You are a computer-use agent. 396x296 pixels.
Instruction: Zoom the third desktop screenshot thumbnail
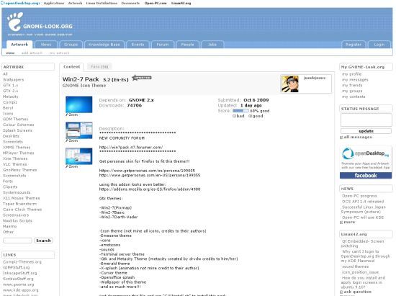(78, 156)
